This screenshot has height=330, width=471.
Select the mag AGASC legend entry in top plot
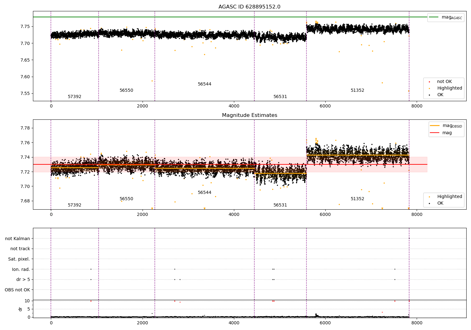(446, 17)
